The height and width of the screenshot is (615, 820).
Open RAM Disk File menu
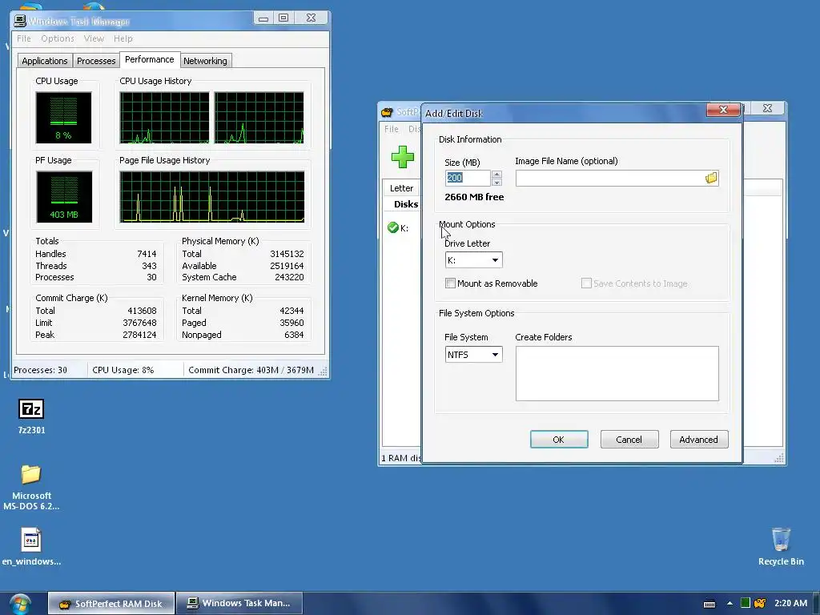391,129
